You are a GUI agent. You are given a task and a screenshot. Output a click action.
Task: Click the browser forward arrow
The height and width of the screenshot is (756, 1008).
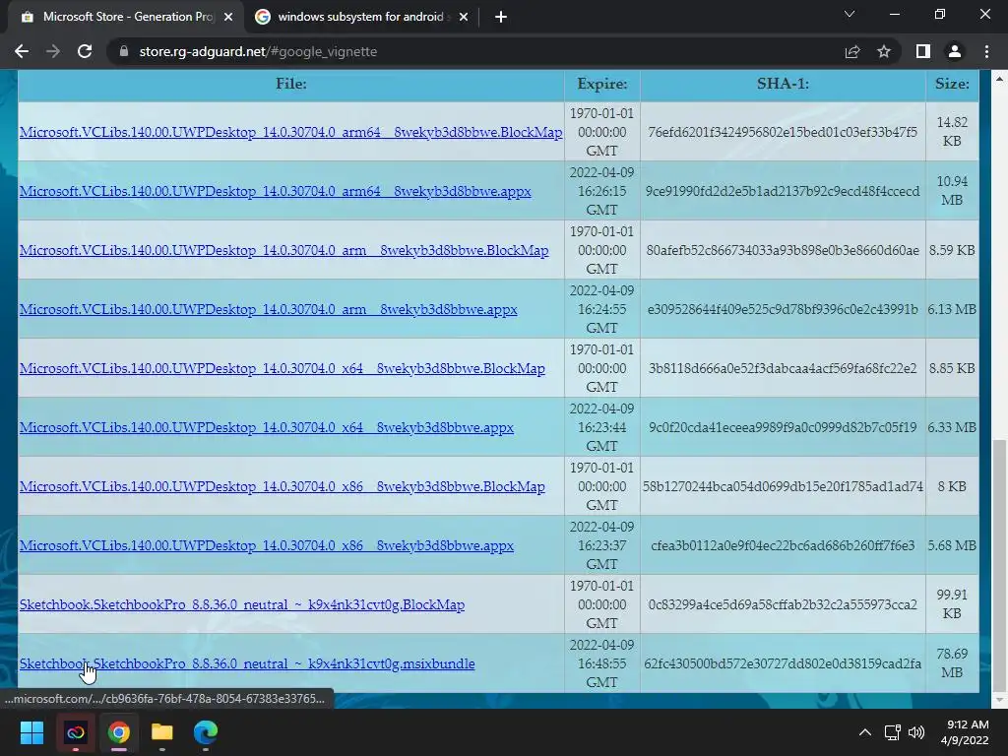point(53,51)
